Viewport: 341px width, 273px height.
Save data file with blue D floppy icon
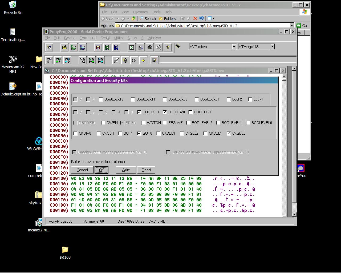(x=116, y=47)
